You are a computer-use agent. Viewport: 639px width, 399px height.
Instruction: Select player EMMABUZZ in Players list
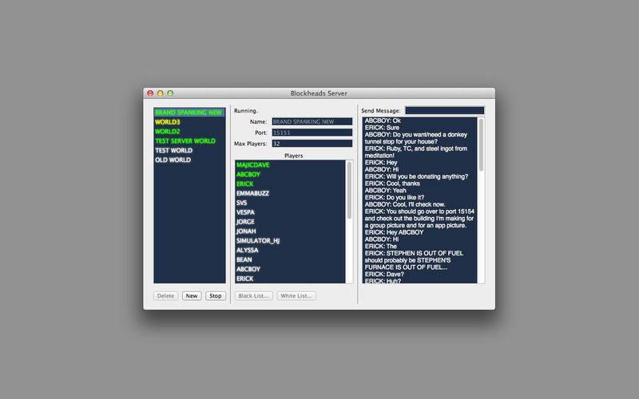coord(253,193)
